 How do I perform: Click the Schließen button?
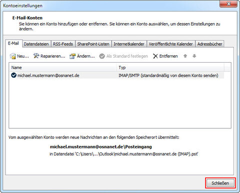(x=220, y=183)
